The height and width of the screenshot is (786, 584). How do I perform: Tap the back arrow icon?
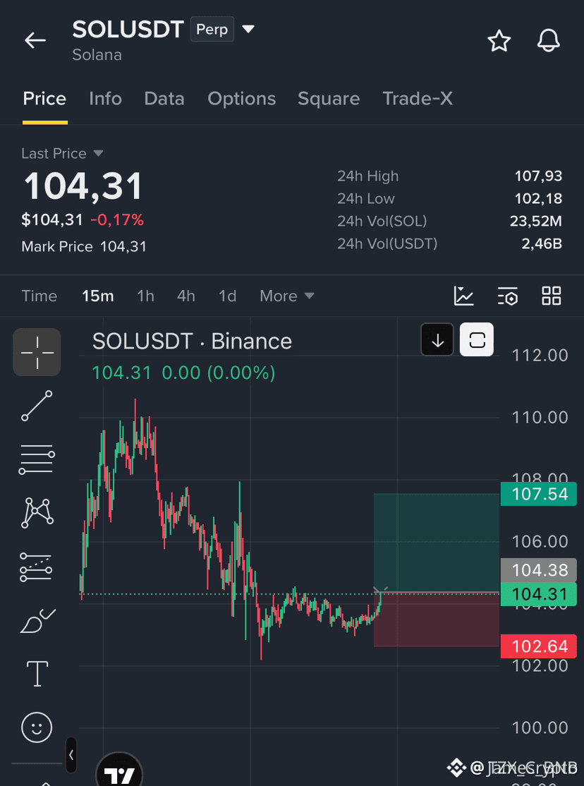tap(35, 40)
